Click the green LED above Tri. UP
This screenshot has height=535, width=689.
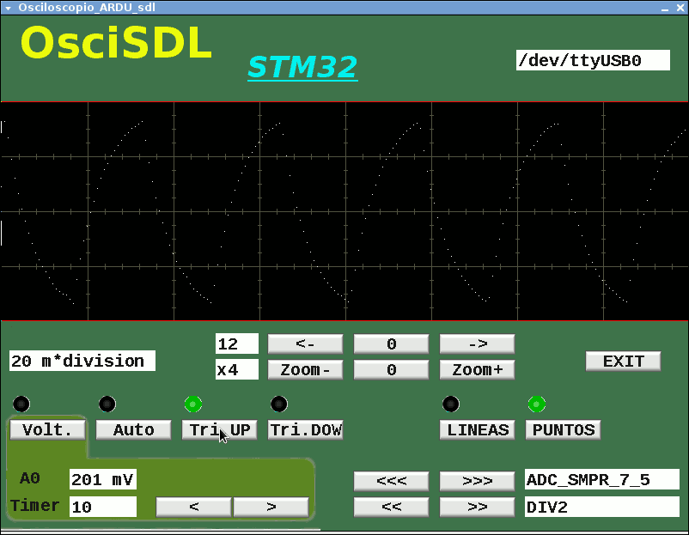193,404
